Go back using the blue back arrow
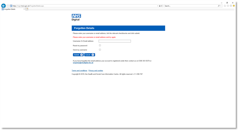This screenshot has width=239, height=131. tap(3, 6)
